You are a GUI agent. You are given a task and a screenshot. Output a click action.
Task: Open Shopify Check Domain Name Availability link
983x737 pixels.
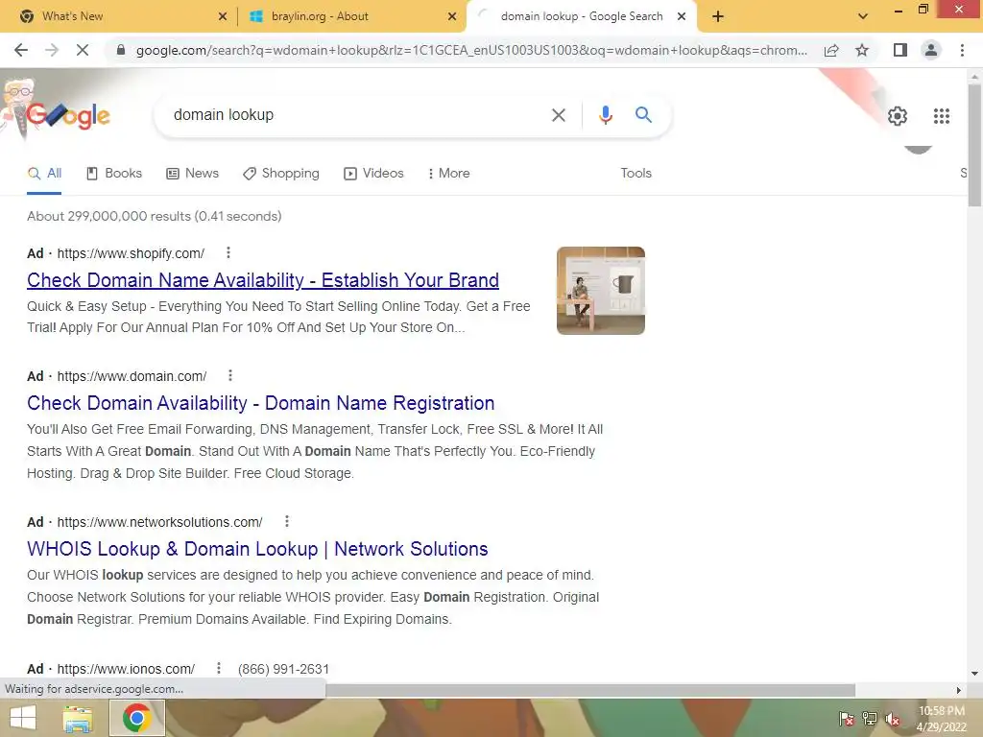[263, 280]
